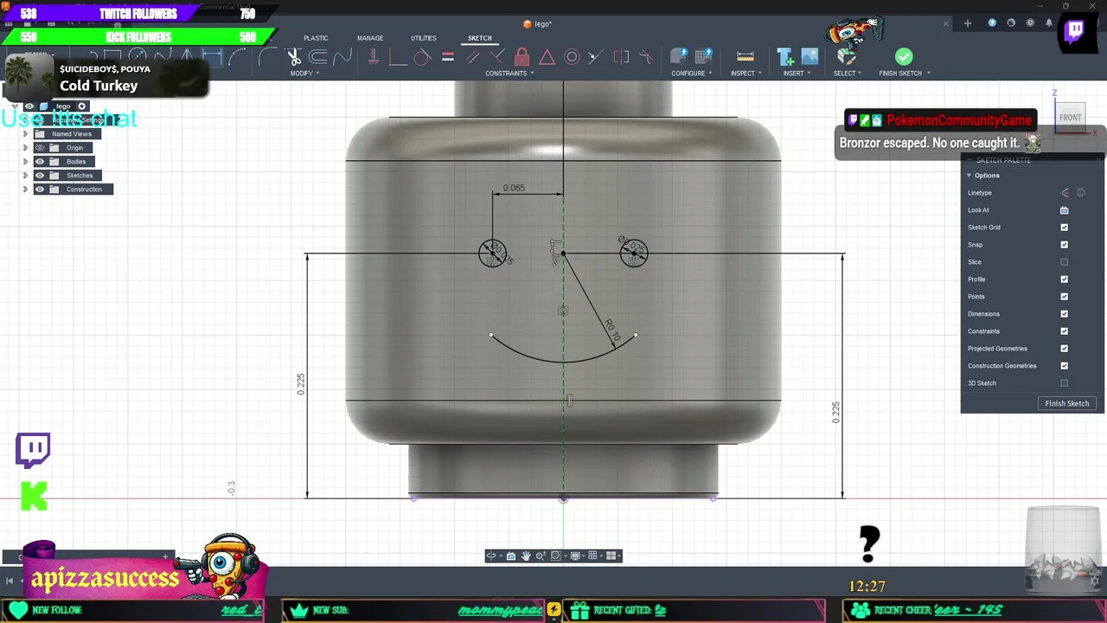Hide the Bodies folder via eye icon

point(40,162)
